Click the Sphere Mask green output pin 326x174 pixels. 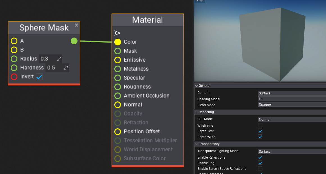pos(74,41)
